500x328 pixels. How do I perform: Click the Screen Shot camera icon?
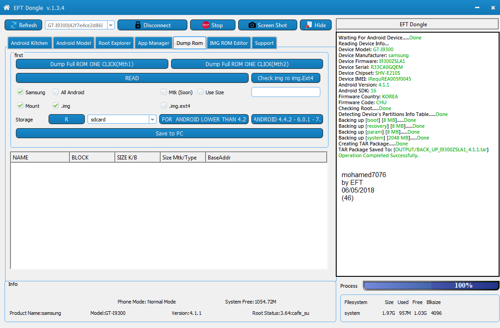[x=252, y=25]
